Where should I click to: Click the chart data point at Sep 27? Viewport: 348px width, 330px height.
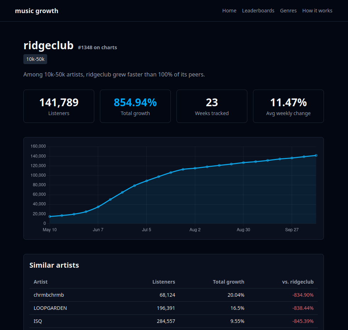coord(292,158)
